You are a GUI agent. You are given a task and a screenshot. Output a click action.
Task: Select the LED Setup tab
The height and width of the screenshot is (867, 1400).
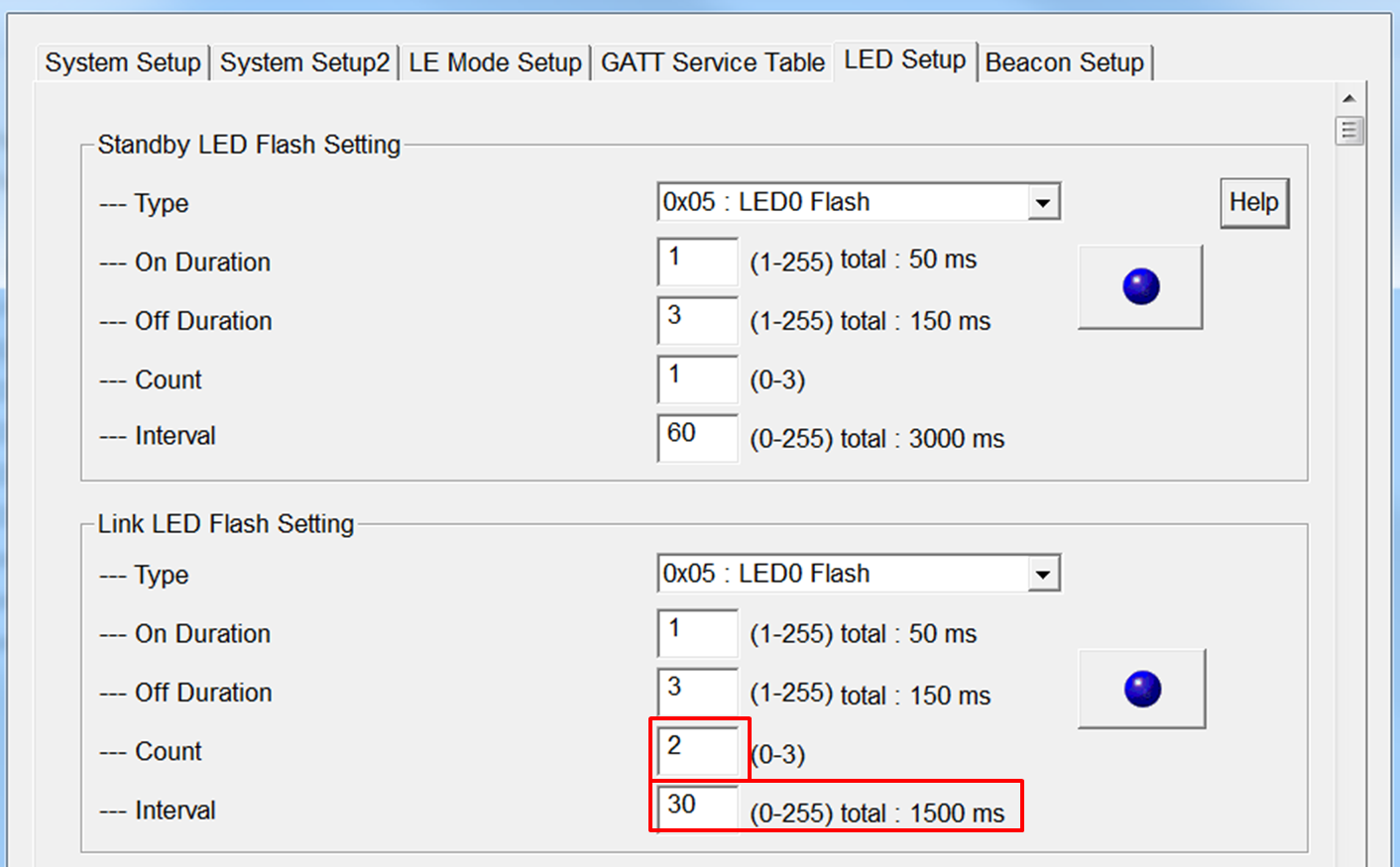904,60
